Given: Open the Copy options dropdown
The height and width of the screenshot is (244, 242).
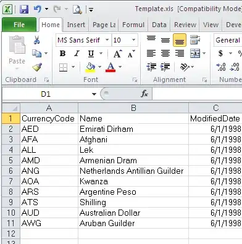Looking at the screenshot, I should pos(46,54).
